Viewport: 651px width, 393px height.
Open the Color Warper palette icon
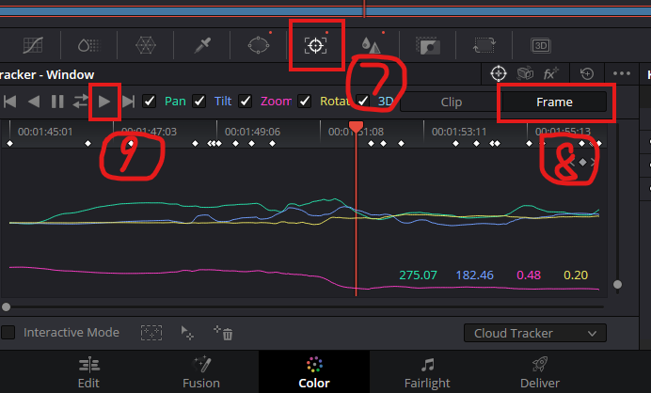point(88,45)
